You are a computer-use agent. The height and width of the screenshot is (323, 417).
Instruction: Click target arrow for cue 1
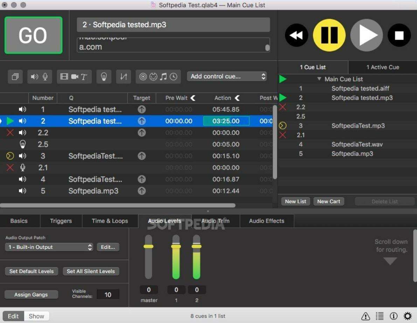(142, 109)
